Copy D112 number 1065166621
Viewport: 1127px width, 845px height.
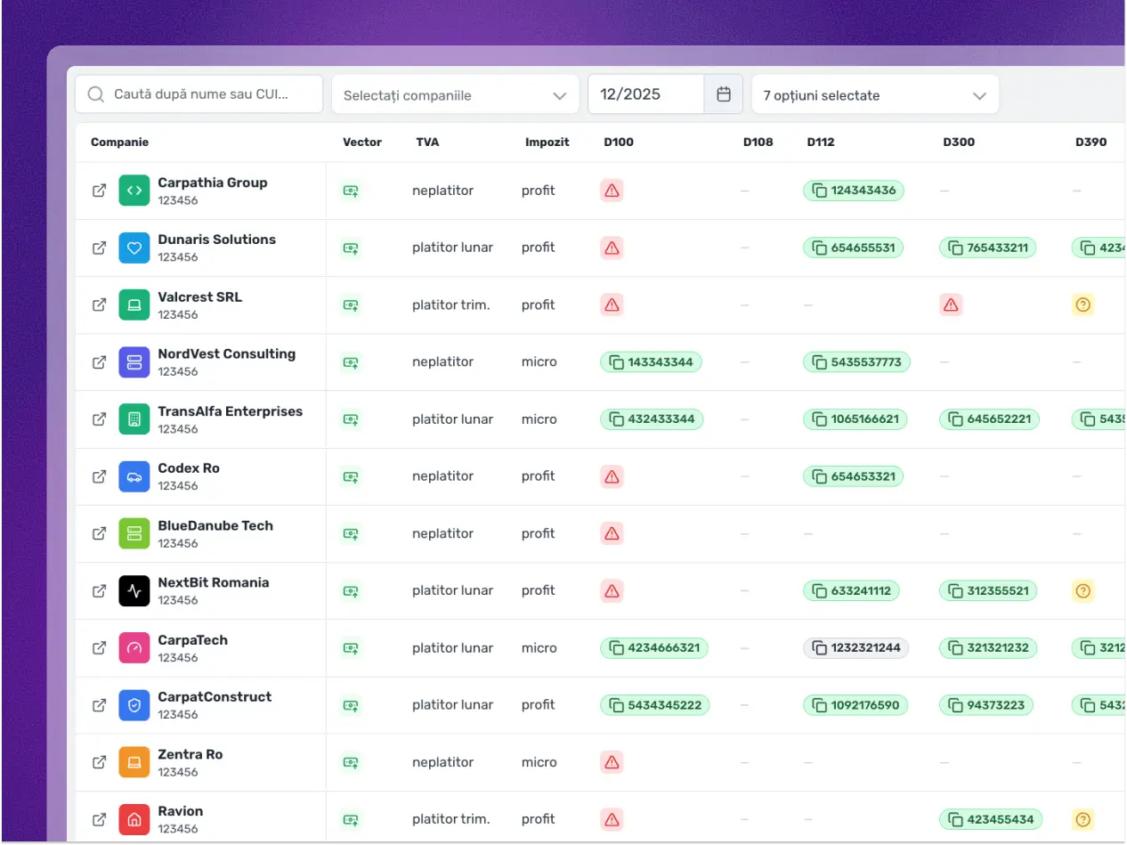(x=855, y=419)
